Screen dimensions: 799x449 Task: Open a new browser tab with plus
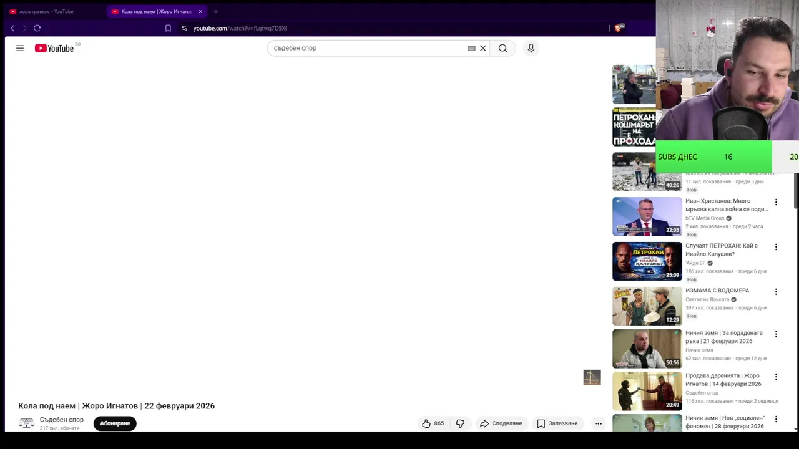tap(215, 11)
